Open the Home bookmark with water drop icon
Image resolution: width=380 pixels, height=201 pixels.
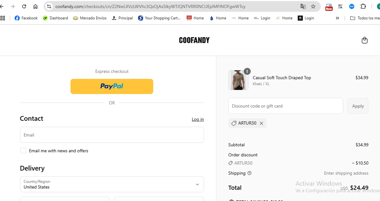tap(218, 18)
